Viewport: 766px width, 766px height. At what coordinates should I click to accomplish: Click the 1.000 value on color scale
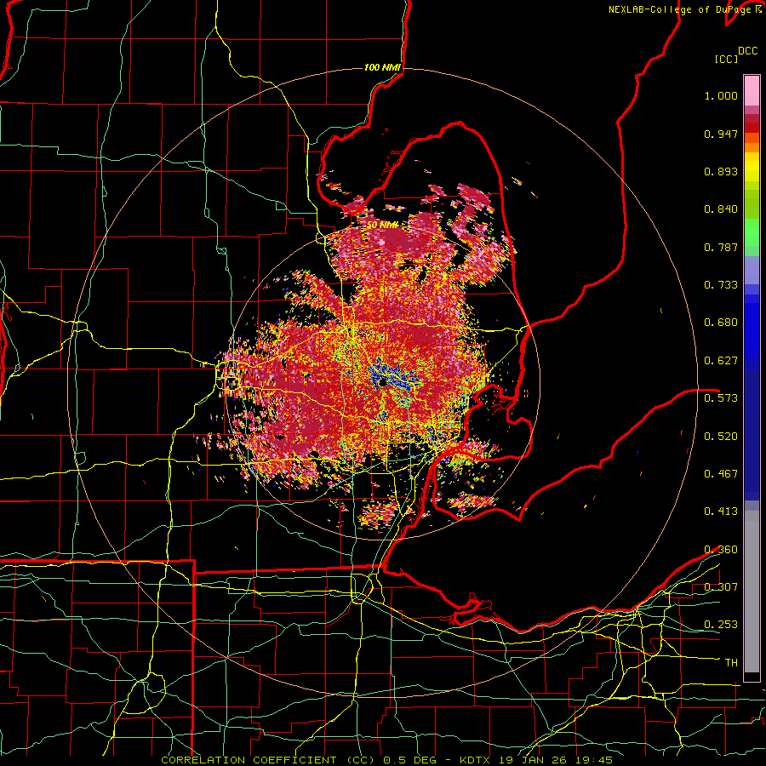(721, 95)
